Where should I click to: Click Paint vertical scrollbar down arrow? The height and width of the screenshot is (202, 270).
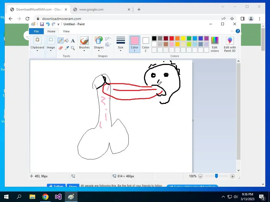[238, 170]
